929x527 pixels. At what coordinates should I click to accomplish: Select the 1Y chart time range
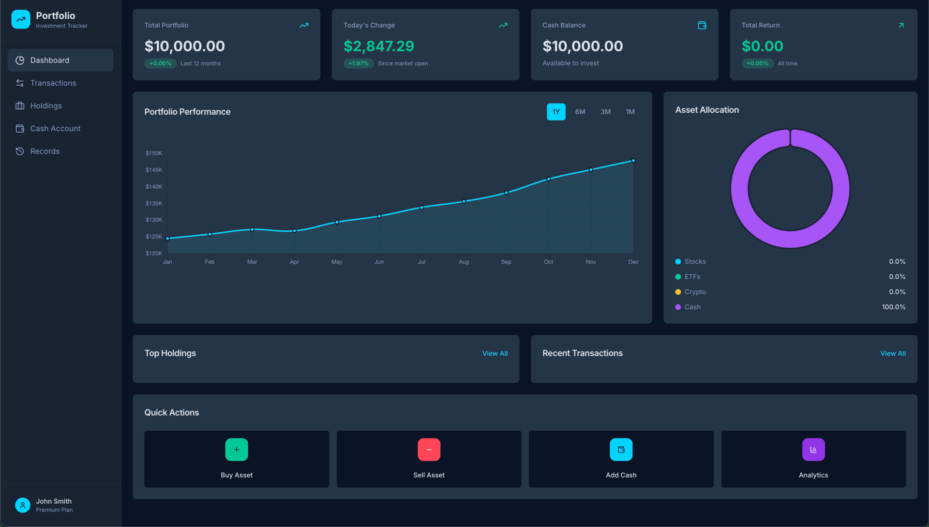tap(556, 112)
